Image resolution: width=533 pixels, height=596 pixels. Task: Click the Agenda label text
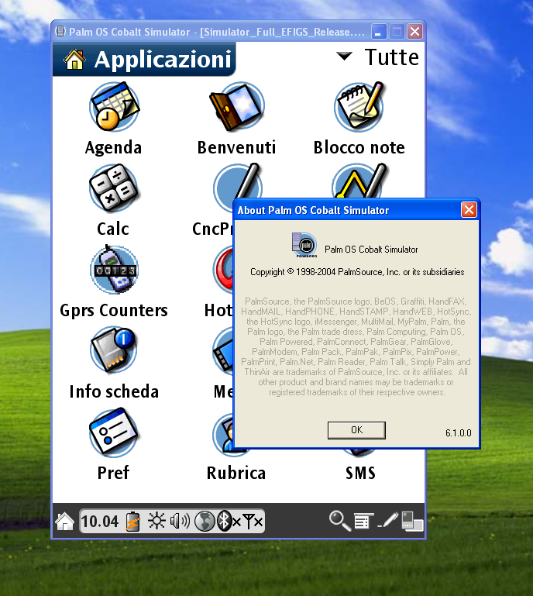click(x=113, y=147)
